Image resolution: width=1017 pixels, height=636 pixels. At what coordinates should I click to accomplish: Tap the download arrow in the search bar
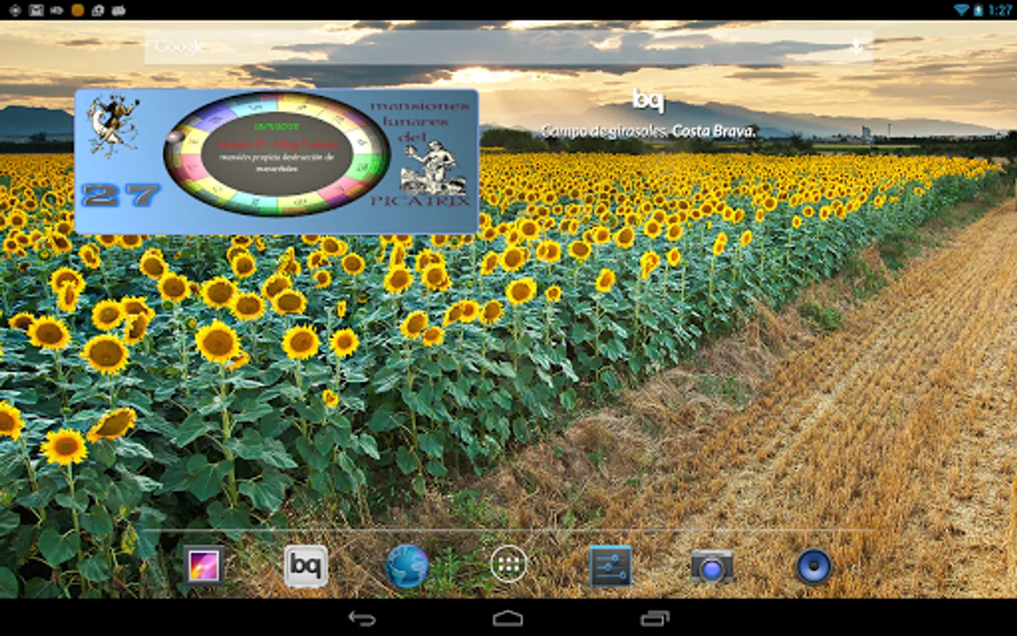[x=857, y=47]
